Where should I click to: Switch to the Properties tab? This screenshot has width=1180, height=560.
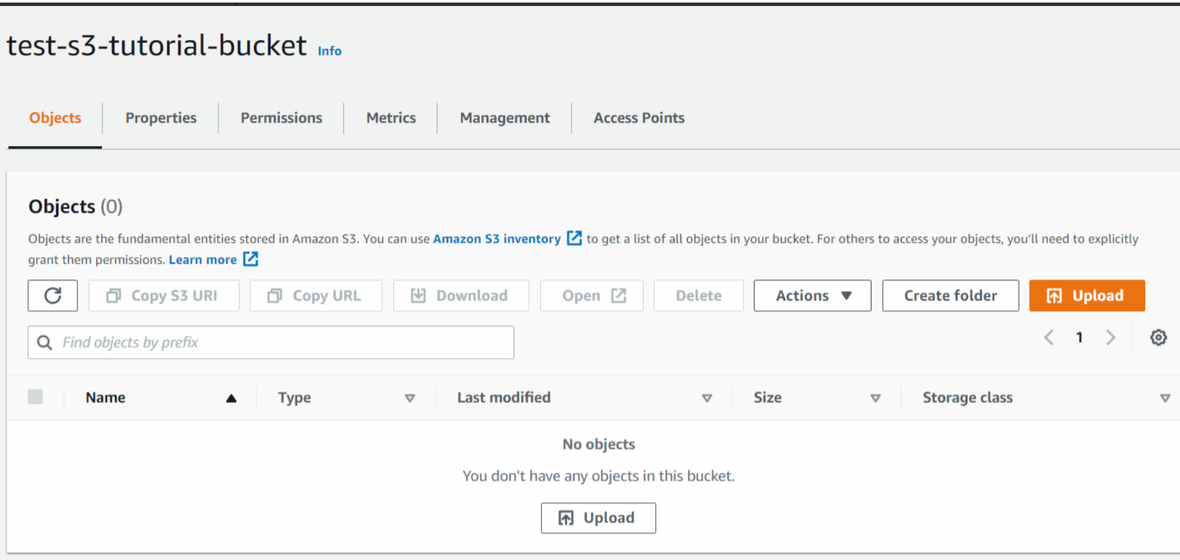tap(161, 118)
